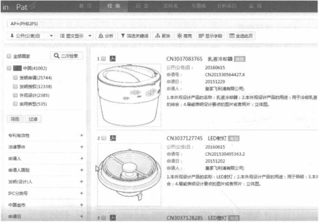Click application number CN201530564427.X
This screenshot has width=319, height=222.
click(225, 75)
